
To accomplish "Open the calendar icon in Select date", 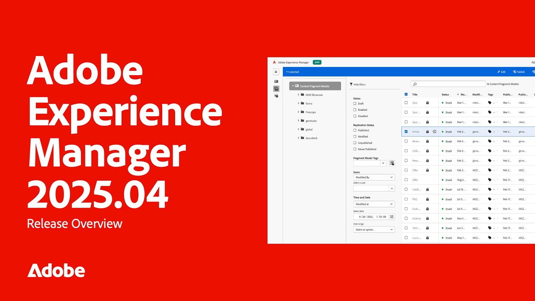I will (392, 217).
